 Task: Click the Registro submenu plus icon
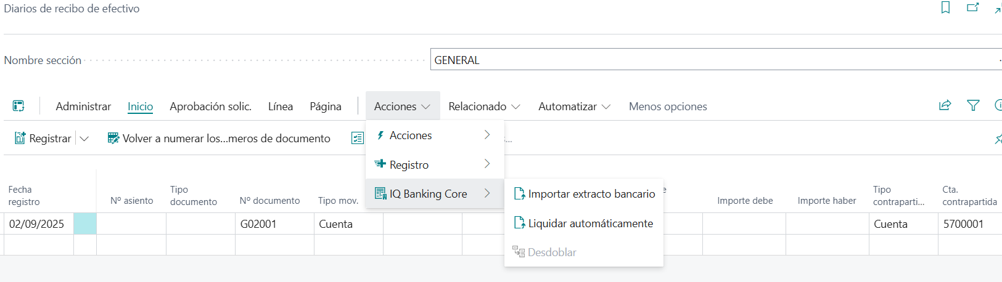pyautogui.click(x=380, y=164)
